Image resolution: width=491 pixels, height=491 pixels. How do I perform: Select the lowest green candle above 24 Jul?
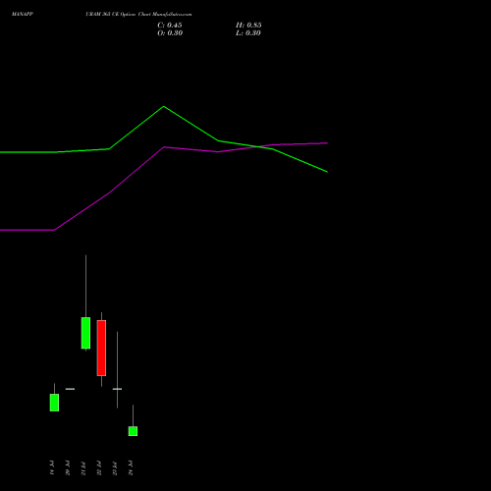133,431
